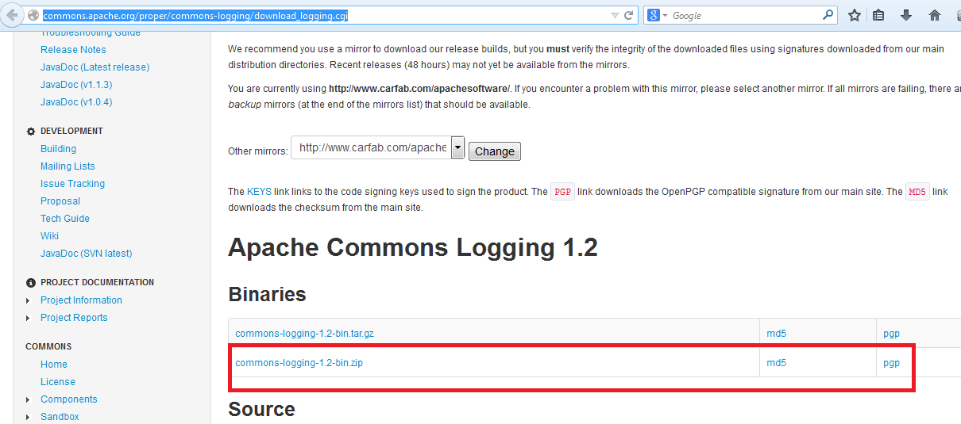
Task: Open the Project Information link
Action: click(x=81, y=300)
